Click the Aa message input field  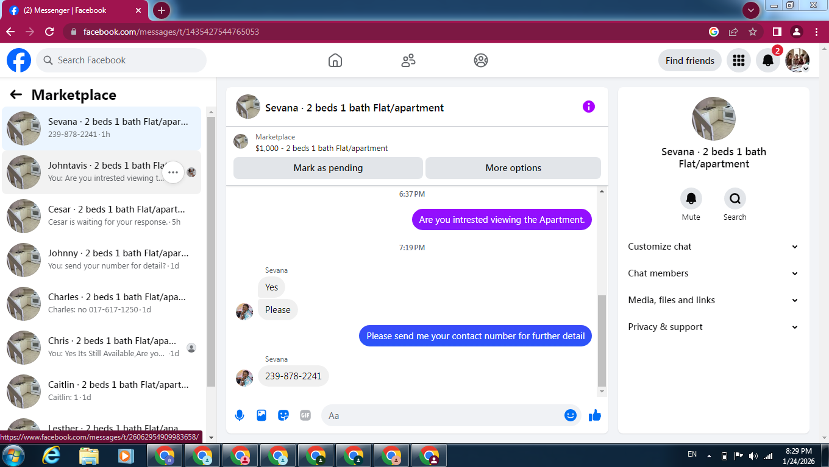[451, 415]
